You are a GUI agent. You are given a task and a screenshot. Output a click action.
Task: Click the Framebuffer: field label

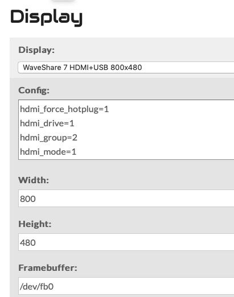48,268
